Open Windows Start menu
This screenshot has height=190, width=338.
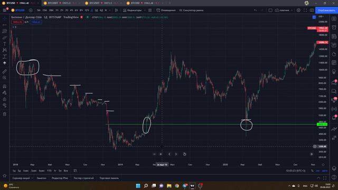[x=138, y=186]
